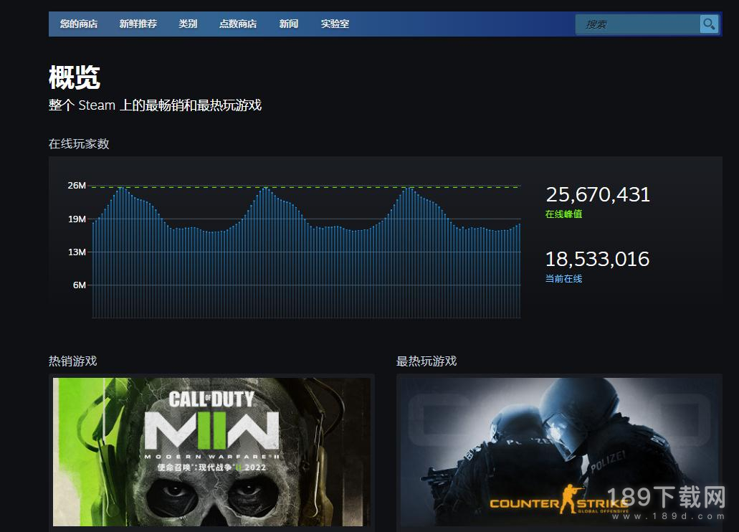This screenshot has height=532, width=739.
Task: Open the 类别 menu
Action: click(x=188, y=24)
